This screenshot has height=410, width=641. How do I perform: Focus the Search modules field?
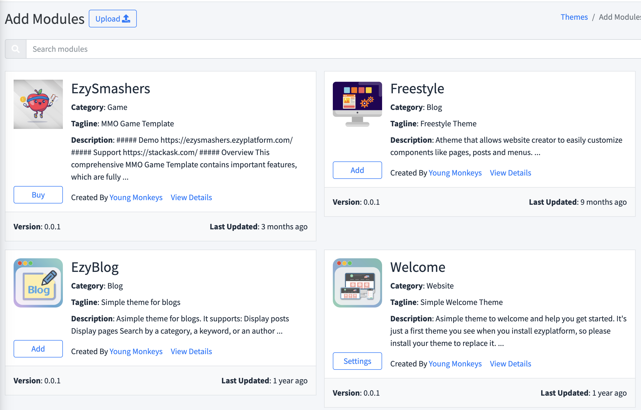click(333, 49)
